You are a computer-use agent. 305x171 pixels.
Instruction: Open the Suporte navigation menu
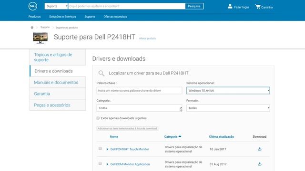coord(90,17)
